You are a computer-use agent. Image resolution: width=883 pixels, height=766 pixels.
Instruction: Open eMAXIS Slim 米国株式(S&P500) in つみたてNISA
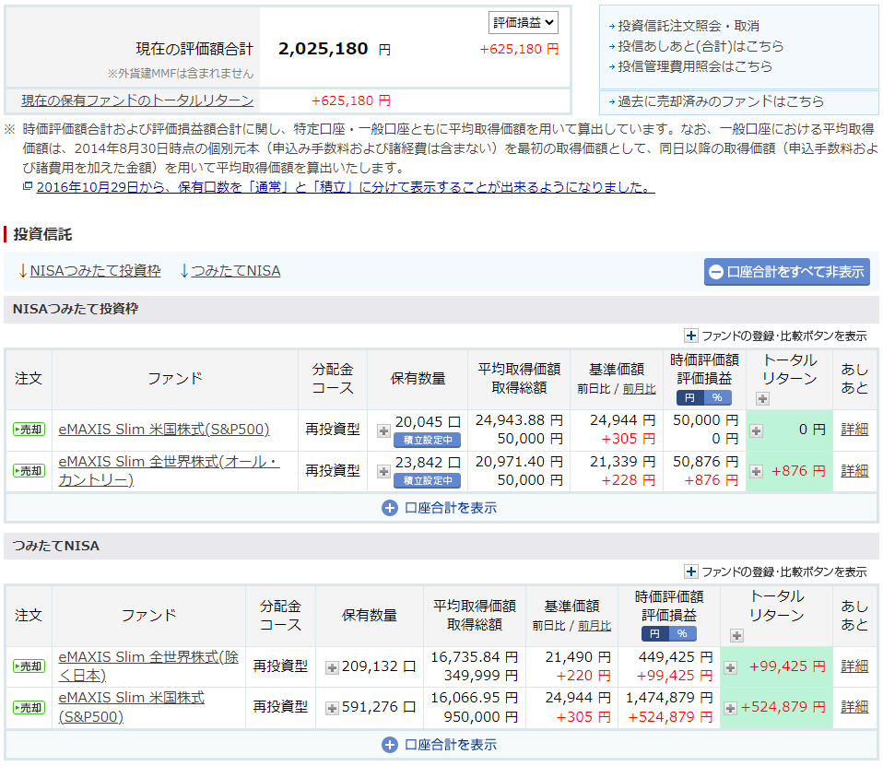click(131, 707)
